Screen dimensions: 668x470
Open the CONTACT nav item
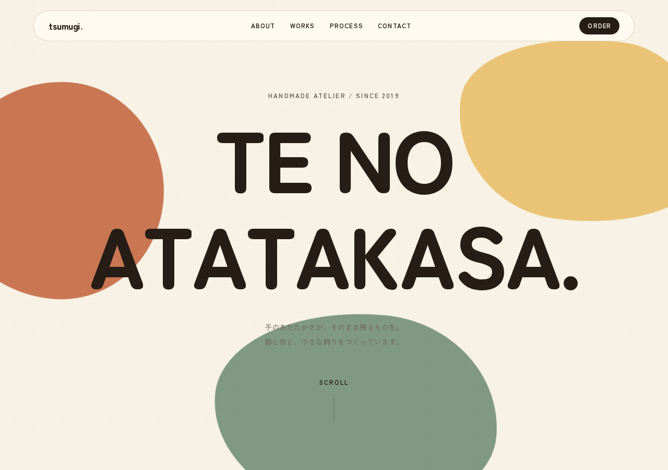tap(395, 26)
